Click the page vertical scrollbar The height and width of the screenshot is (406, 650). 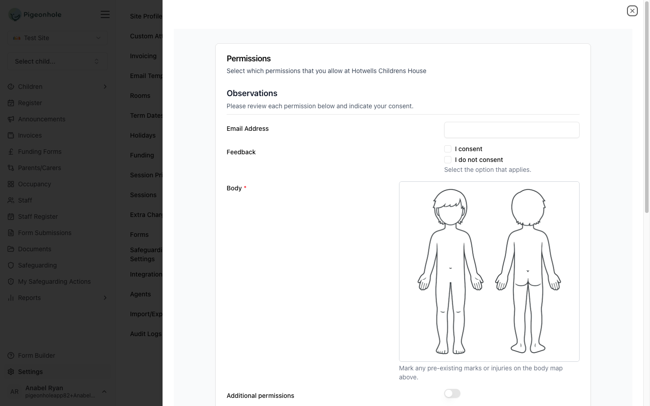647,108
